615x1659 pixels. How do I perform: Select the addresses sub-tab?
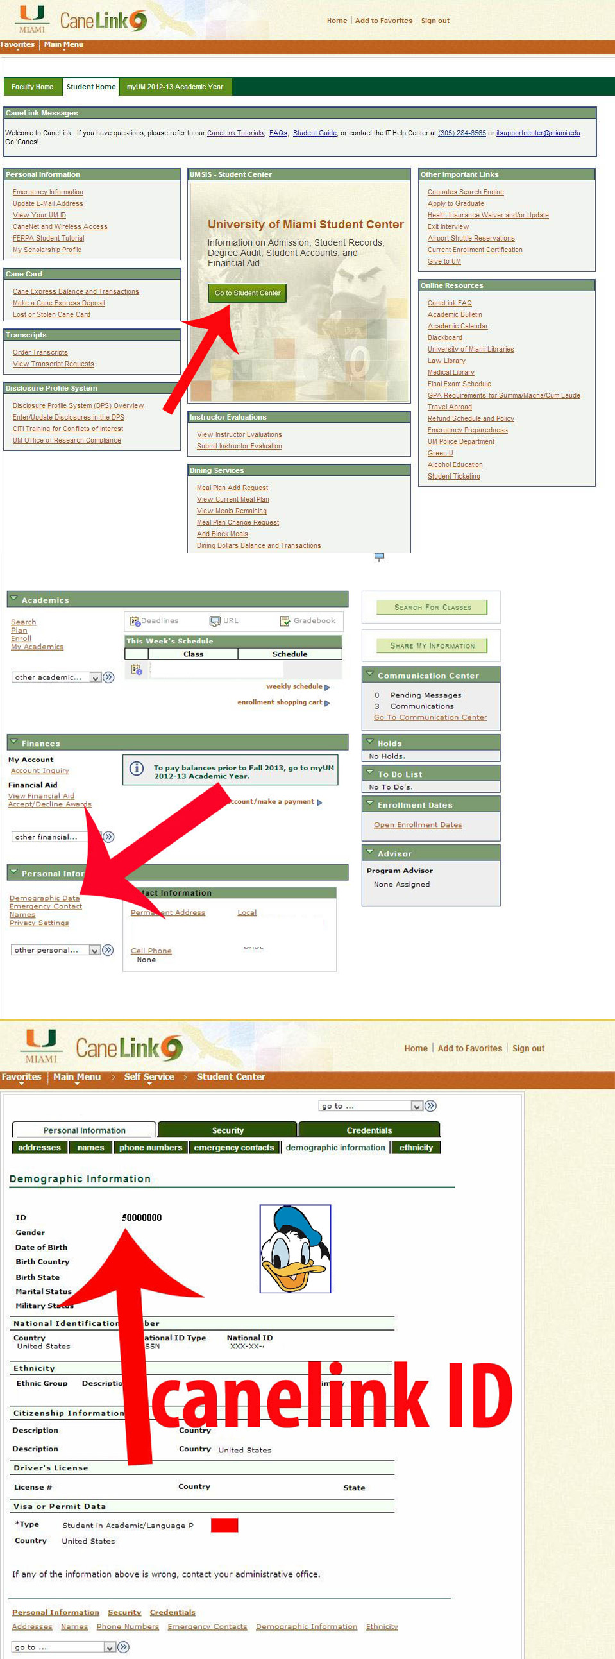click(39, 1148)
